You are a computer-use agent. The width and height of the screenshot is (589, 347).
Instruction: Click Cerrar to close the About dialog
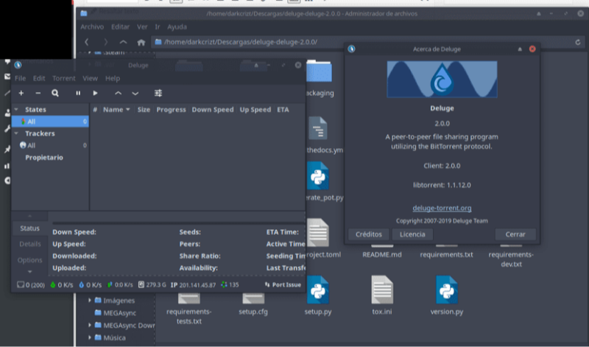pyautogui.click(x=515, y=234)
